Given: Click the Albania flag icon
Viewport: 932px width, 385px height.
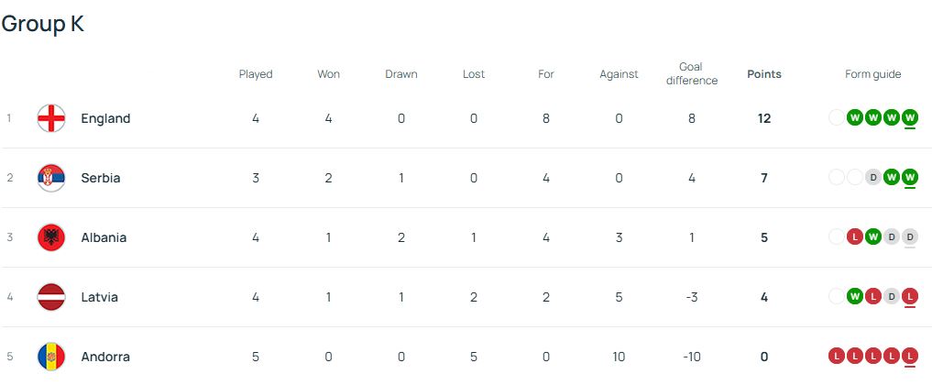Looking at the screenshot, I should [x=51, y=237].
